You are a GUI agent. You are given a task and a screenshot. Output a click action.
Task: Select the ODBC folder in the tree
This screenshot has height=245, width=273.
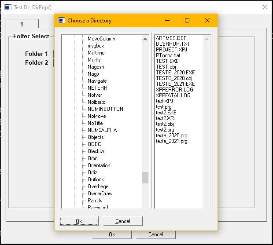(x=94, y=144)
